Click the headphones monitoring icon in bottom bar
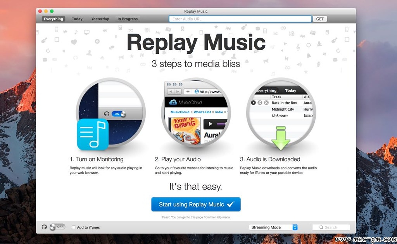This screenshot has width=397, height=244. pyautogui.click(x=44, y=227)
